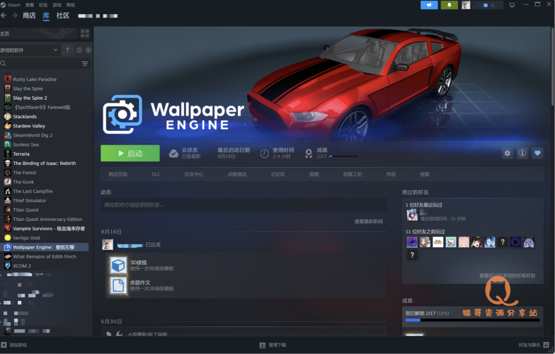Click user avatar in 8月16日 activity
Viewport: 555px width, 354px height.
tap(108, 244)
